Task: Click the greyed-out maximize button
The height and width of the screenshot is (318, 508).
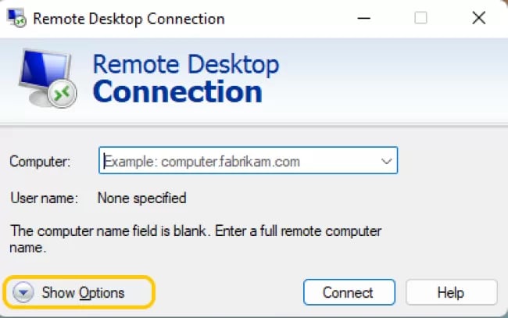Action: coord(420,18)
